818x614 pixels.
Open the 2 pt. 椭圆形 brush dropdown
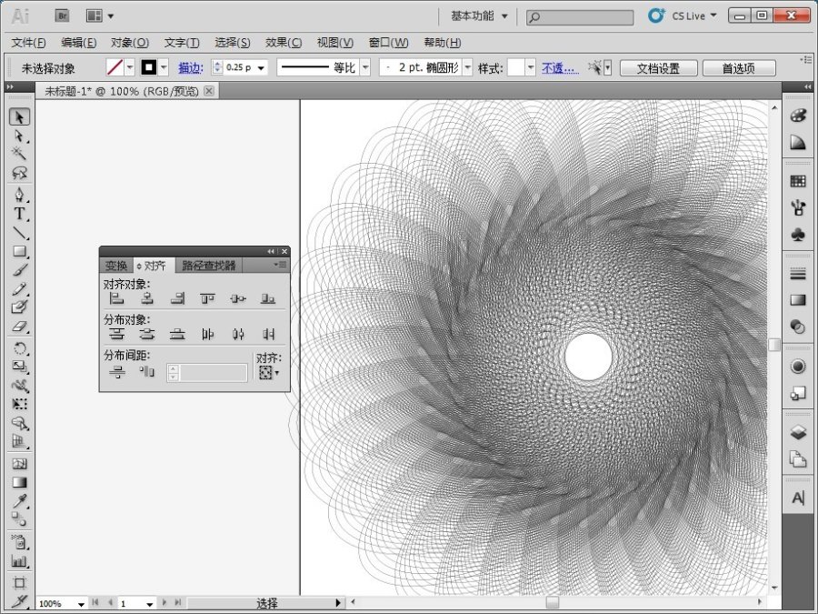click(467, 67)
